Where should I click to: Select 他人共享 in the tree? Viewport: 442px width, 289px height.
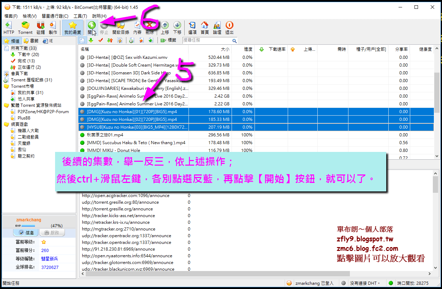tap(26, 99)
